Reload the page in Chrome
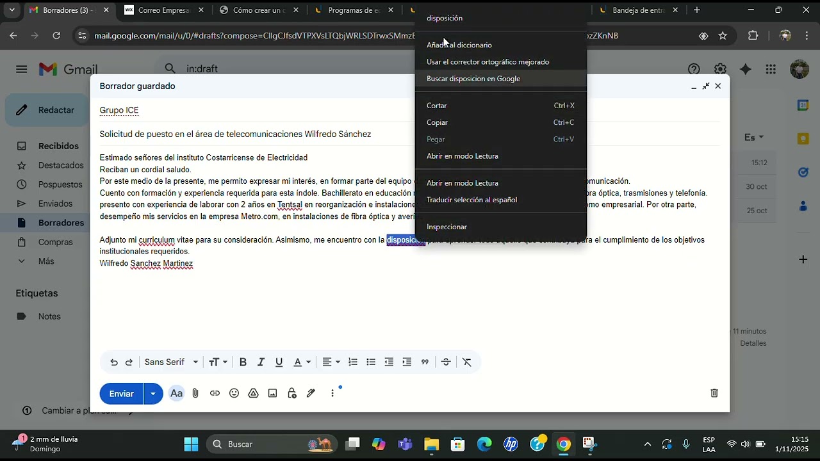This screenshot has width=820, height=461. [x=56, y=36]
